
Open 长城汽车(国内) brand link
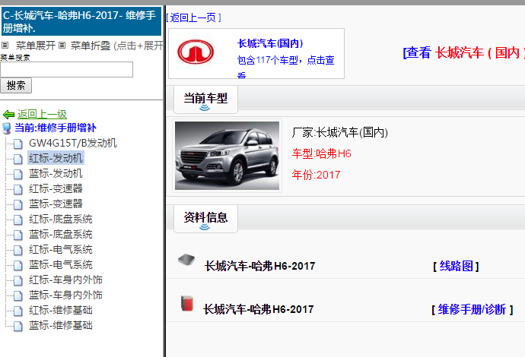coord(270,43)
